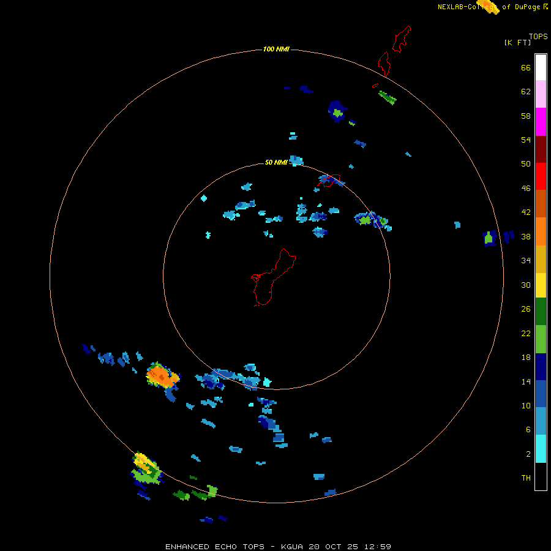This screenshot has height=551, width=551.
Task: Click the white 66 kft color swatch
Action: point(541,67)
